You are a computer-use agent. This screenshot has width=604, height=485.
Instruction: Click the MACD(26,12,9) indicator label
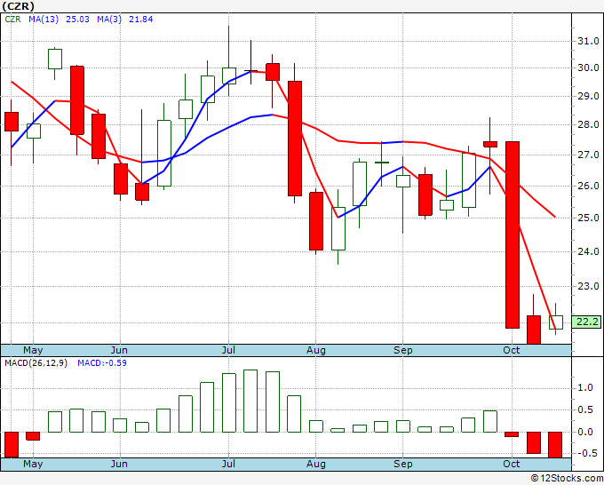(x=36, y=363)
